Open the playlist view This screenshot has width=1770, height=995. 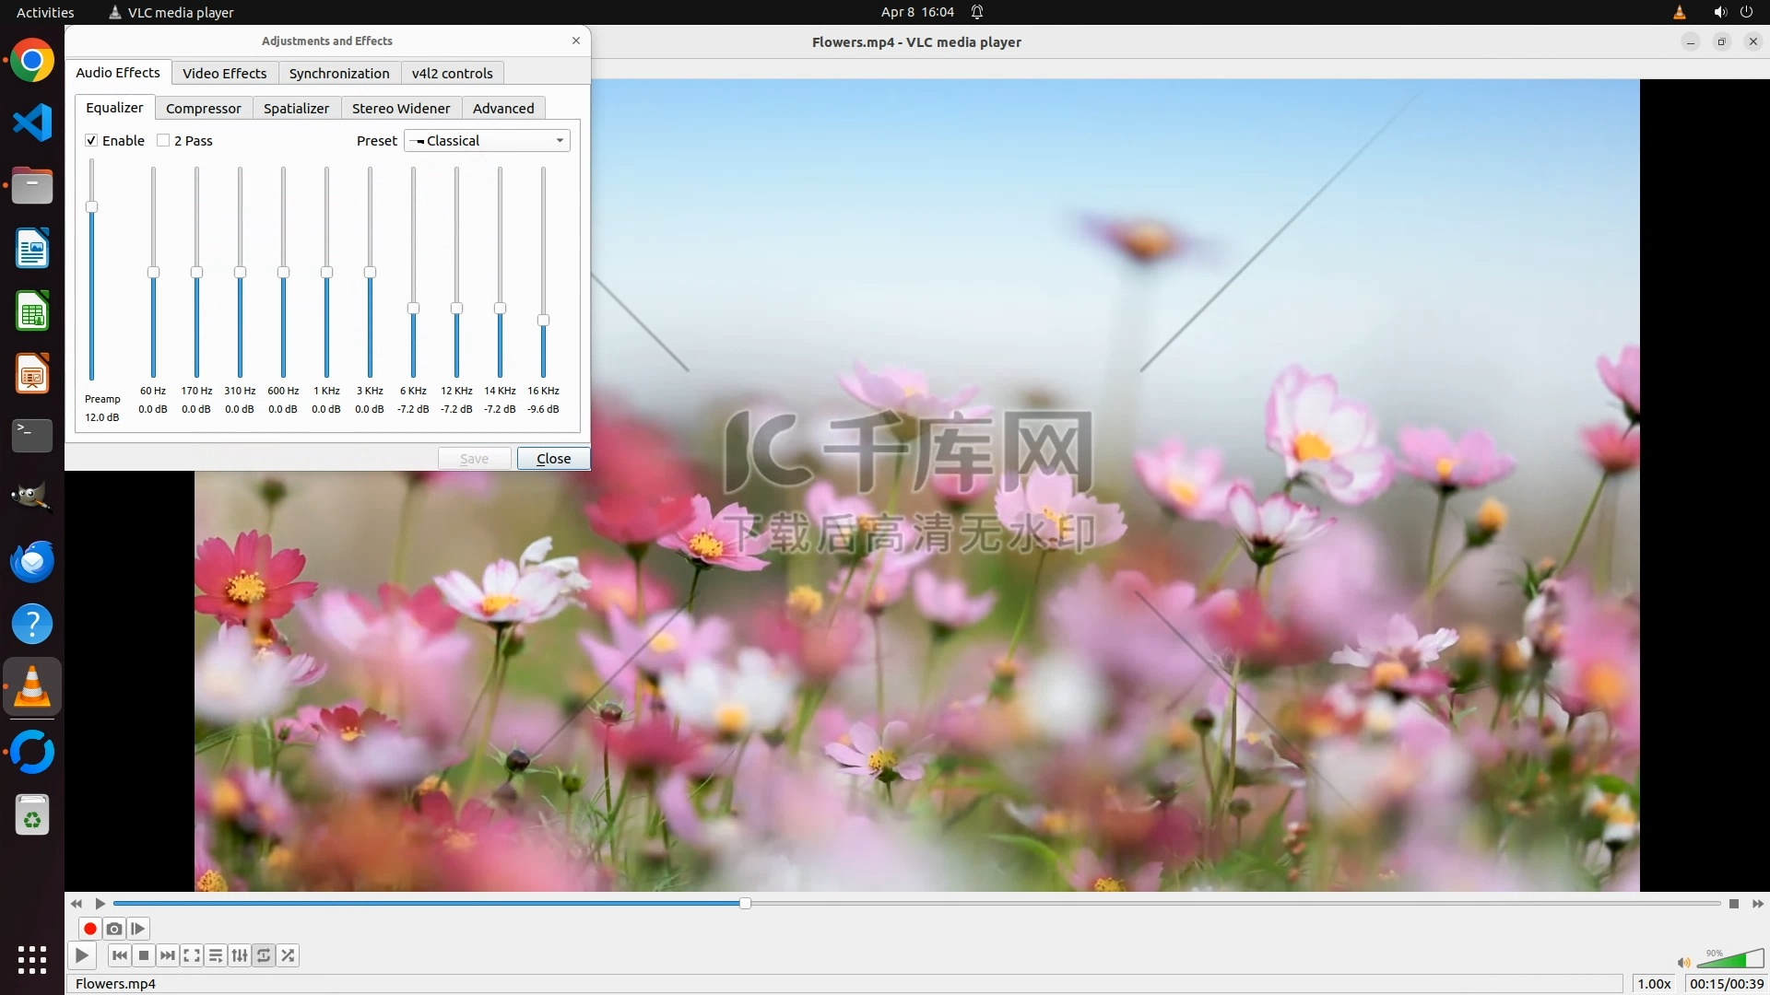point(216,955)
